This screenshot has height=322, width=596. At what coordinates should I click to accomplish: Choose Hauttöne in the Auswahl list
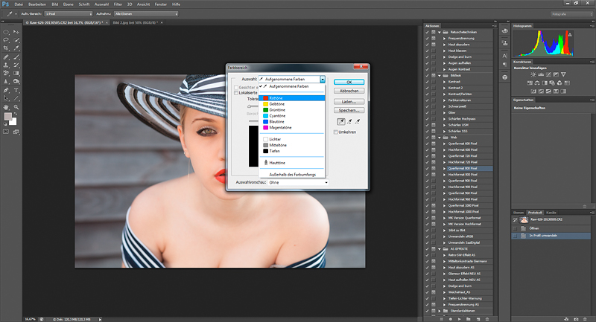tap(292, 163)
